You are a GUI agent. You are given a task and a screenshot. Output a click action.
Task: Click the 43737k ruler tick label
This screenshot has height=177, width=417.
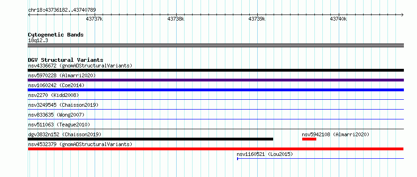[x=94, y=19]
